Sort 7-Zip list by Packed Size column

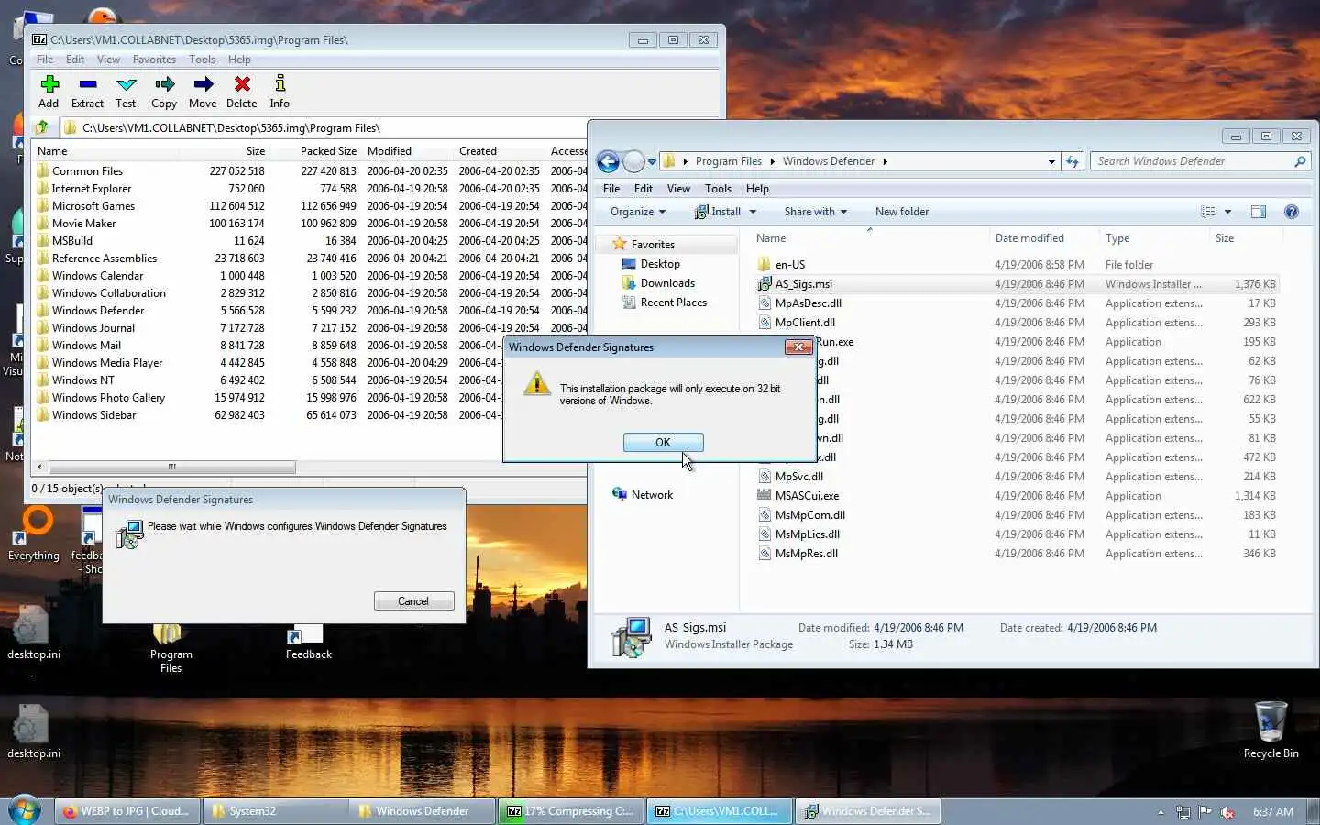(x=328, y=151)
